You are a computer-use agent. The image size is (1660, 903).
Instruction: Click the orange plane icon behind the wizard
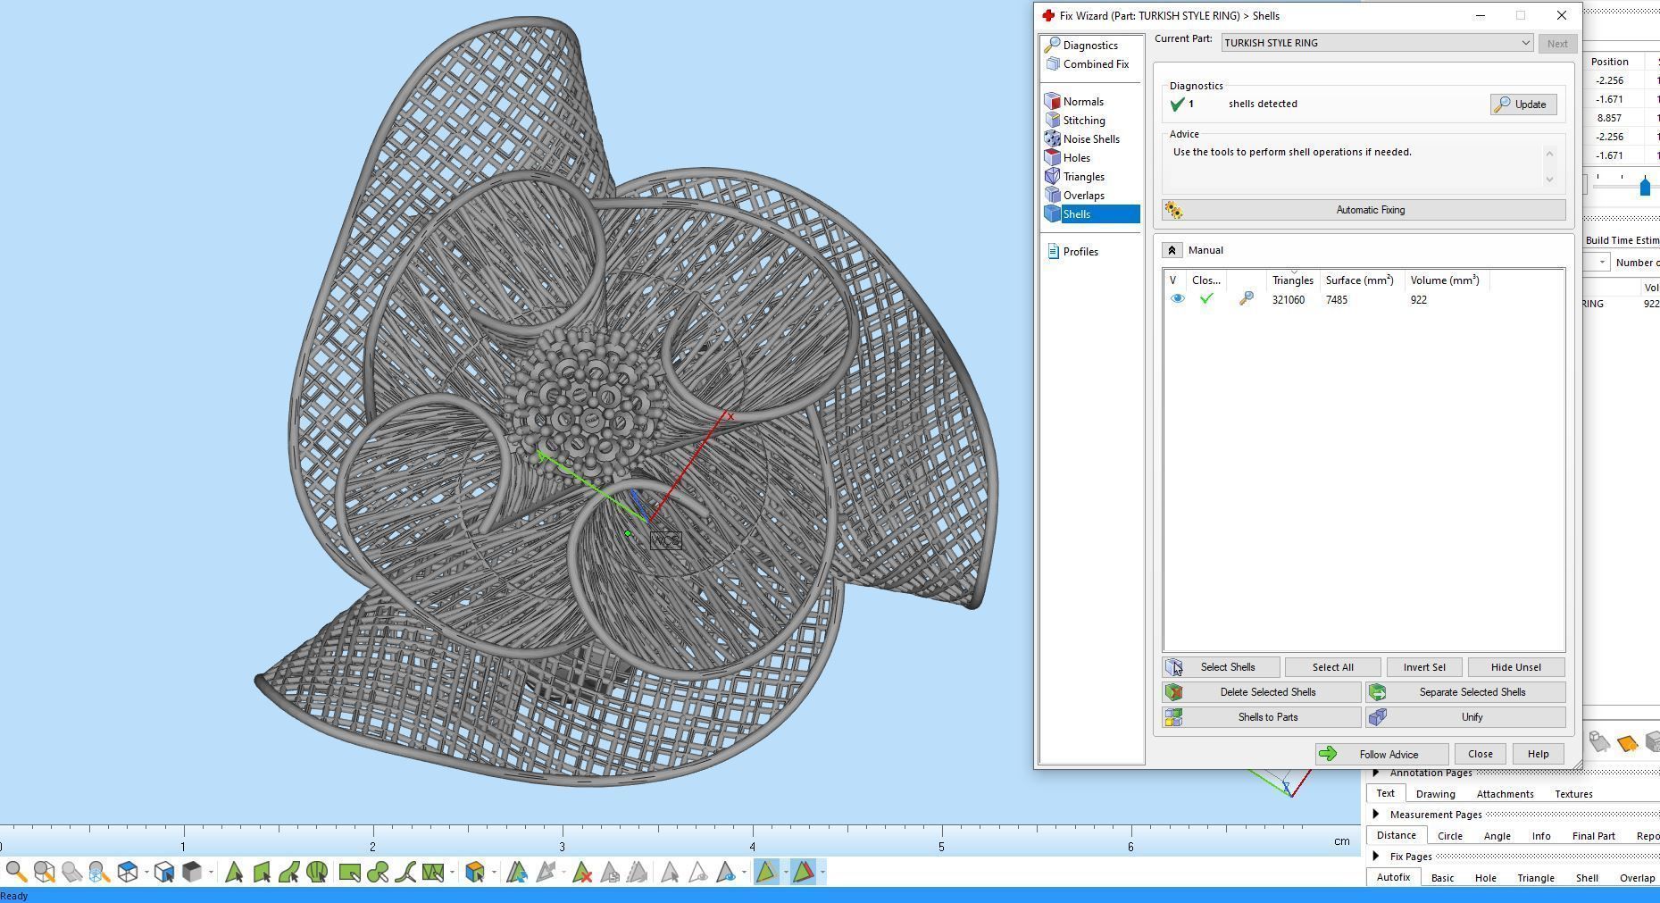click(1626, 743)
